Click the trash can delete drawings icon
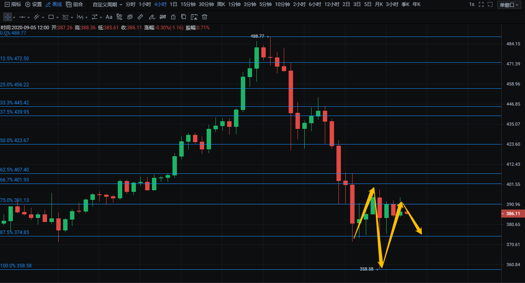The image size is (525, 283). tap(205, 17)
